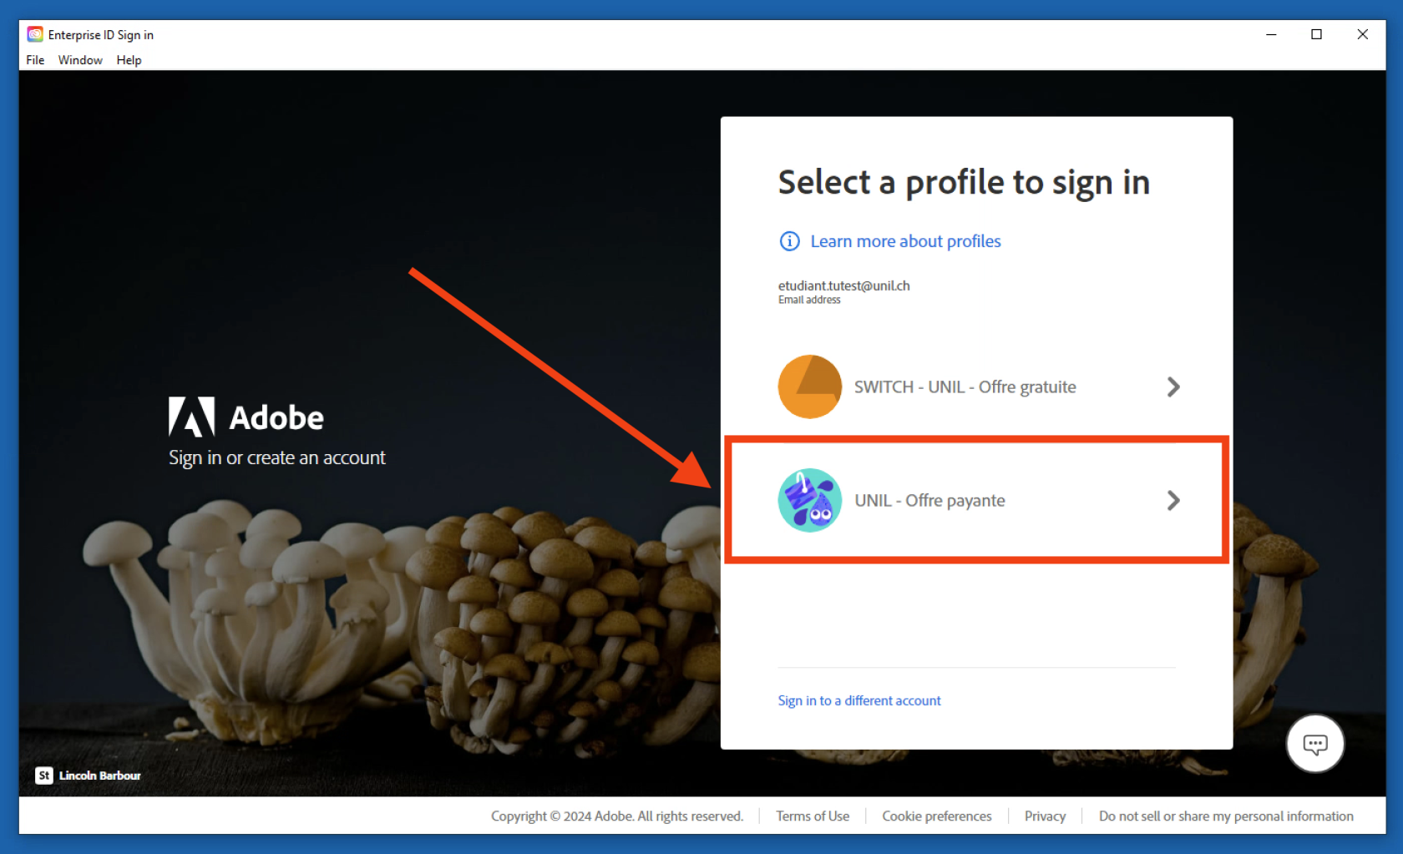Screen dimensions: 1403x854
Task: Click the Creative Cloud icon in title bar
Action: pos(35,34)
